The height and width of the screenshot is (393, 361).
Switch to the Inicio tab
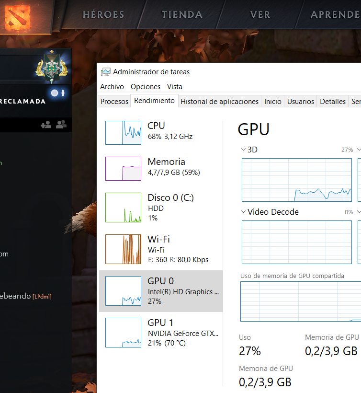click(x=272, y=101)
